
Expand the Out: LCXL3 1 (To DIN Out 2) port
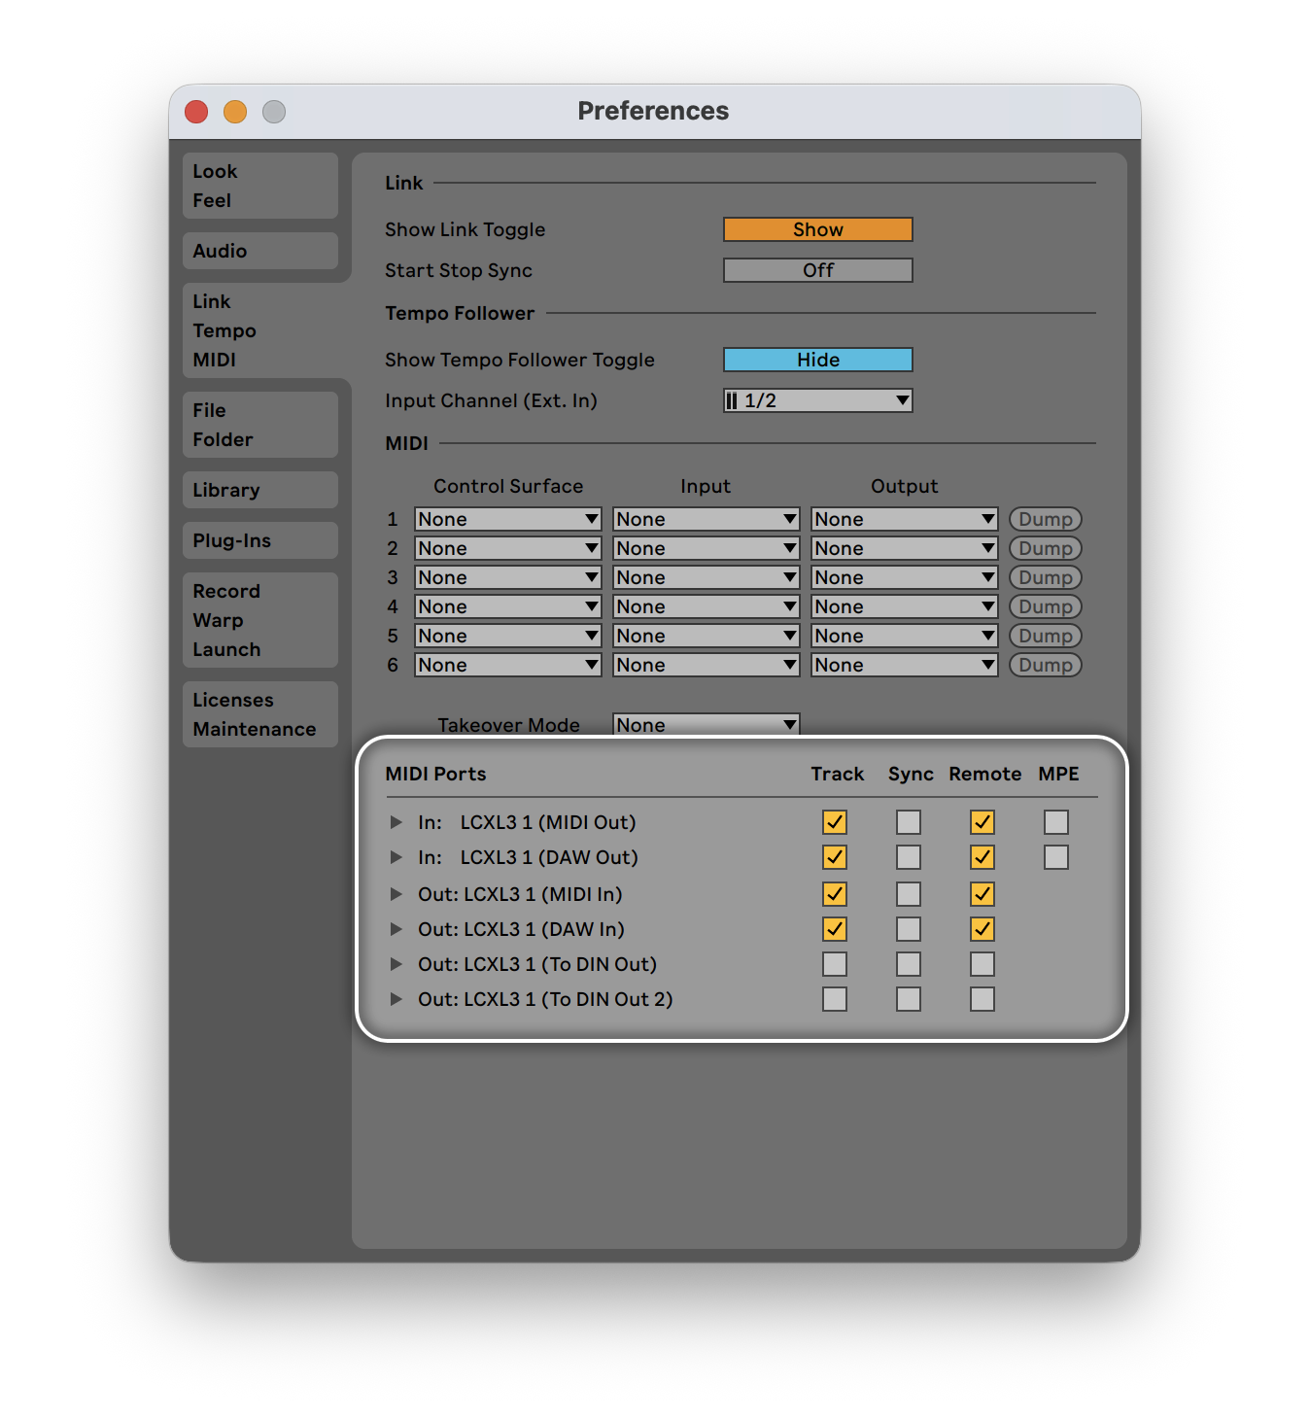(x=396, y=999)
